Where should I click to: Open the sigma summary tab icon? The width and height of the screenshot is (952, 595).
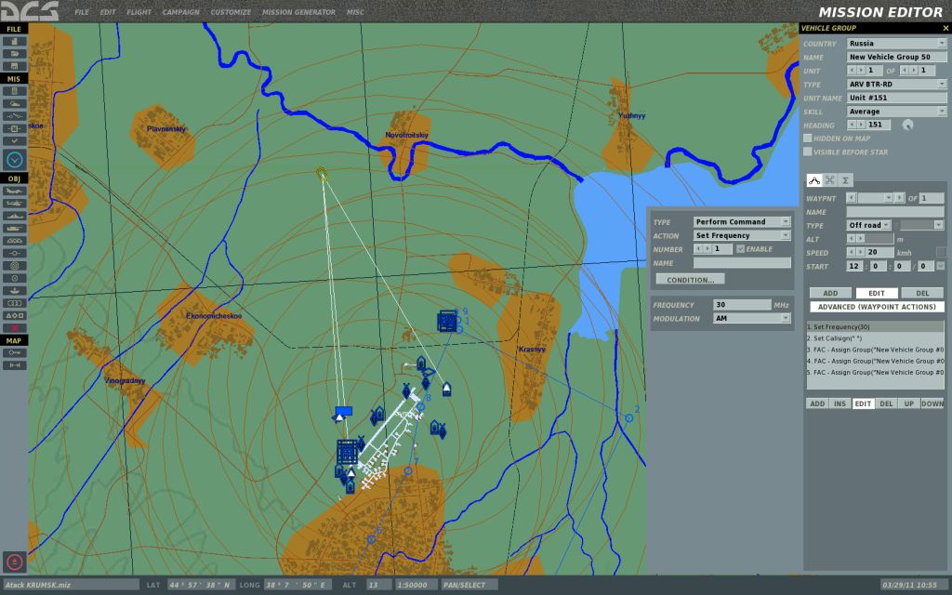coord(845,180)
